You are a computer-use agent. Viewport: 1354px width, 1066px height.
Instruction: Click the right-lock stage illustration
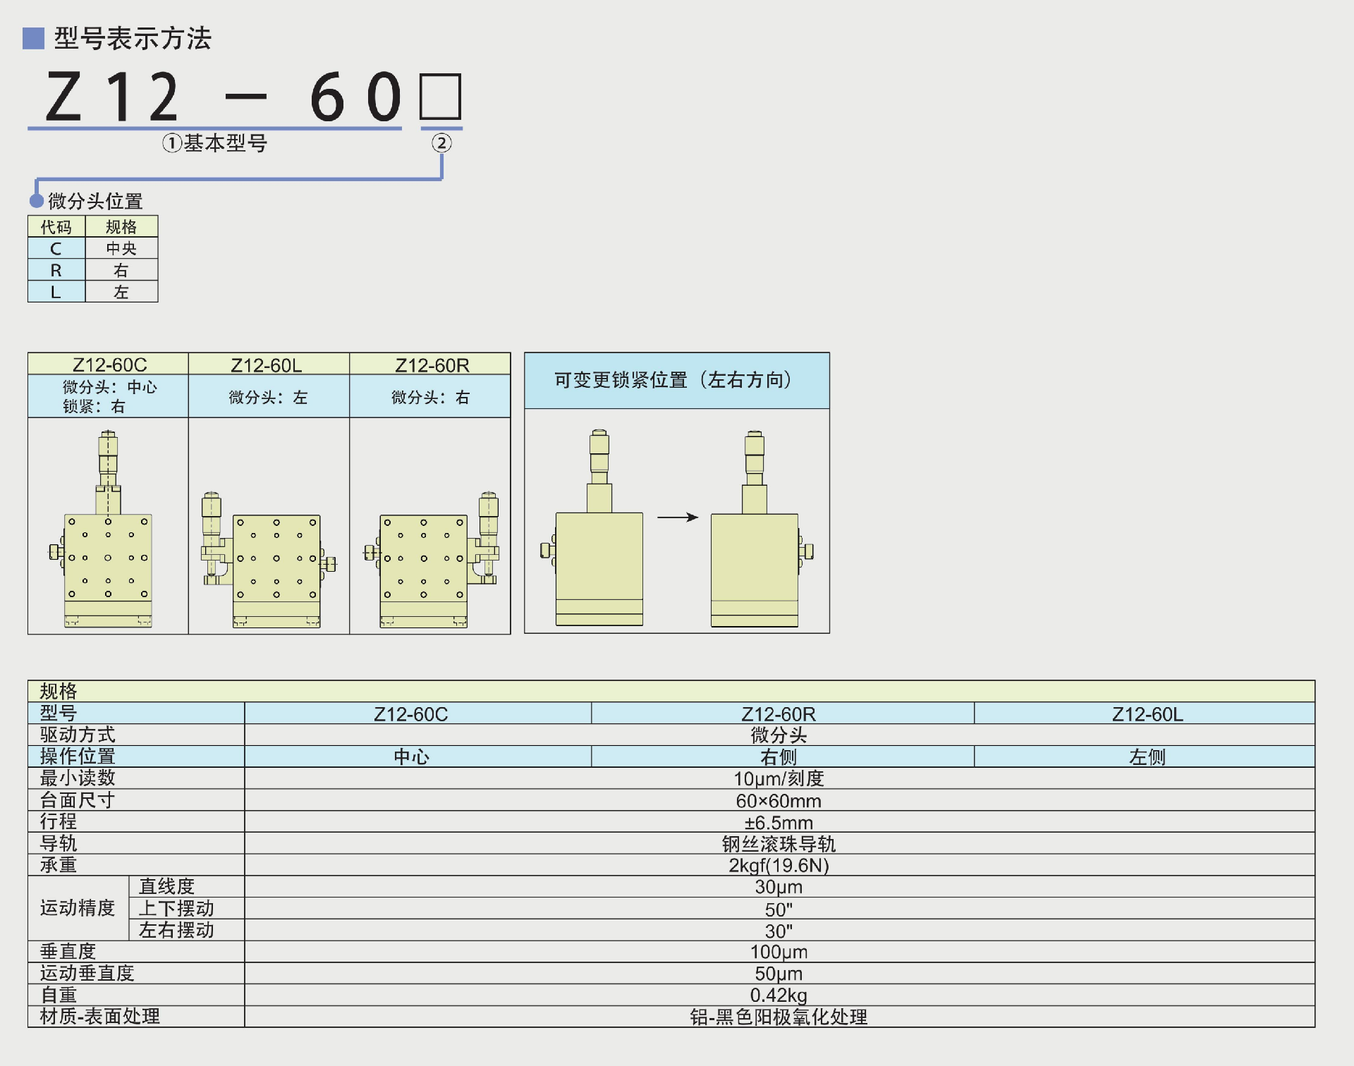[755, 557]
